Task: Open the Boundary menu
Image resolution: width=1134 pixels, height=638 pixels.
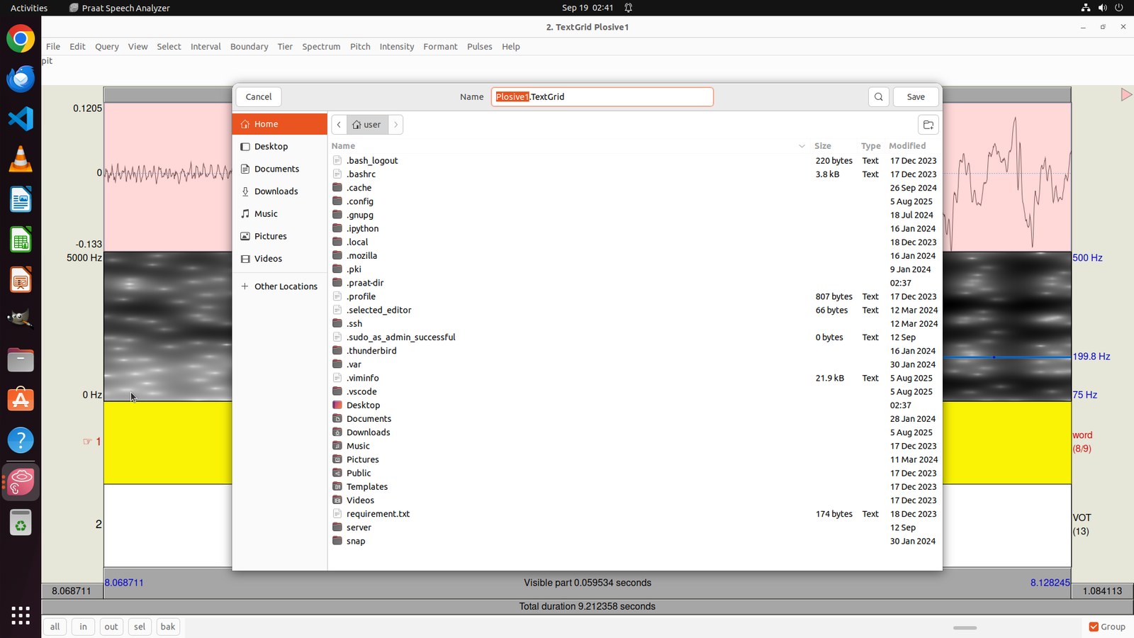Action: [249, 47]
